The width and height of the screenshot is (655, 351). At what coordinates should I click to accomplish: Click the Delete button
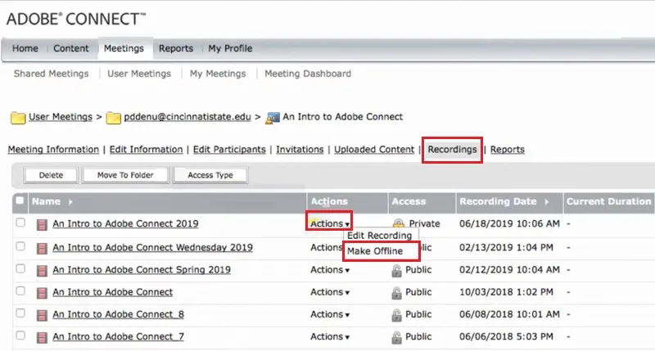tap(51, 175)
